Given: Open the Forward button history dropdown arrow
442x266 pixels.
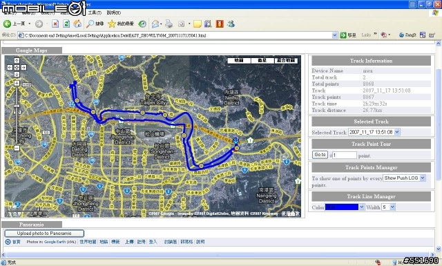Looking at the screenshot, I should point(47,24).
